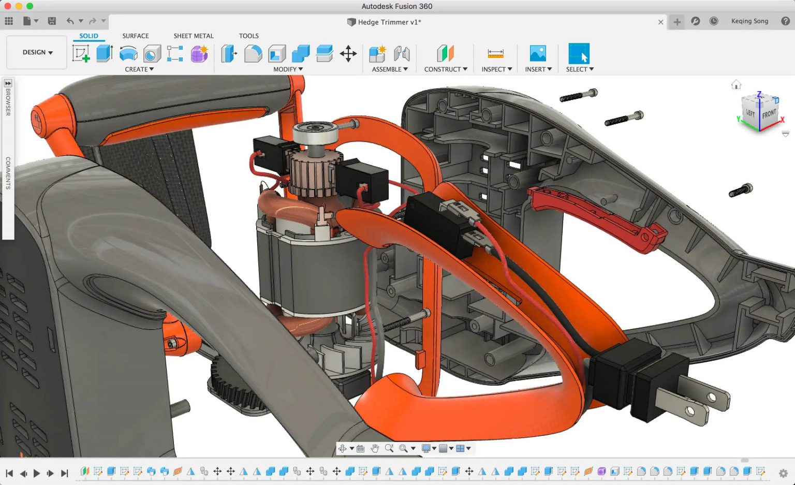The width and height of the screenshot is (795, 485).
Task: Activate the Pan tool in the navigation bar
Action: pyautogui.click(x=376, y=448)
